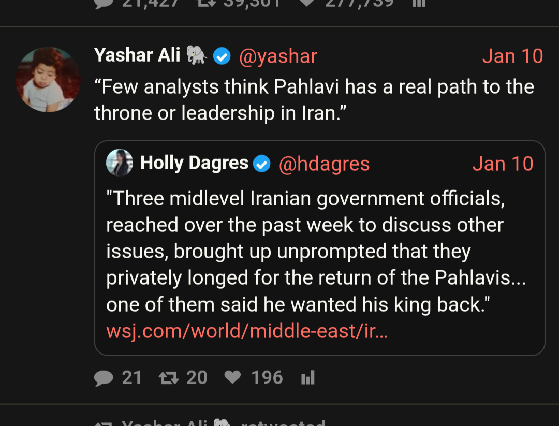Viewport: 559px width, 426px height.
Task: Open tweet text starting "Few analysts think Pahlavi"
Action: pyautogui.click(x=314, y=99)
